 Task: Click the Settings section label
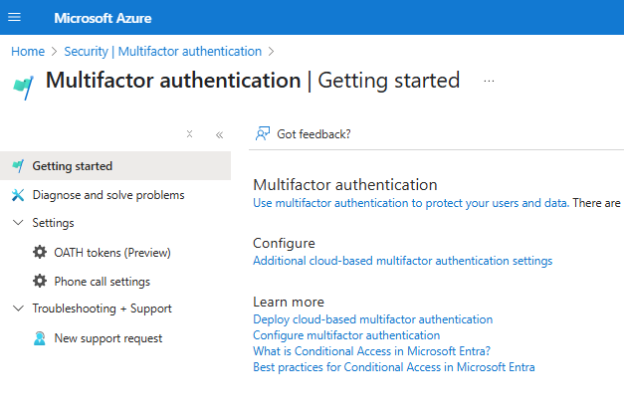[53, 223]
